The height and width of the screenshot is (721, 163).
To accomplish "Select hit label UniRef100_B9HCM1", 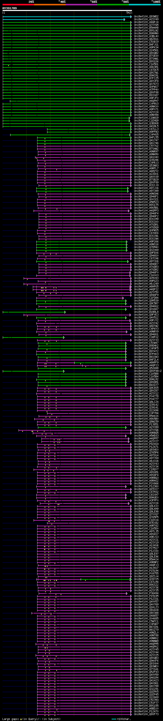I will 146,75.
